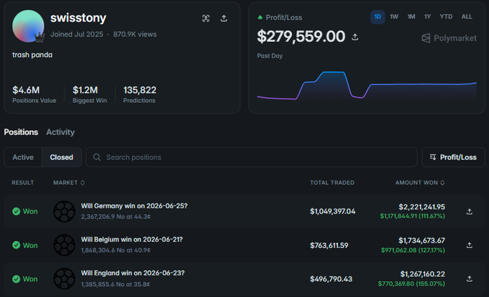
Task: Click the trash panda bio text
Action: (32, 55)
